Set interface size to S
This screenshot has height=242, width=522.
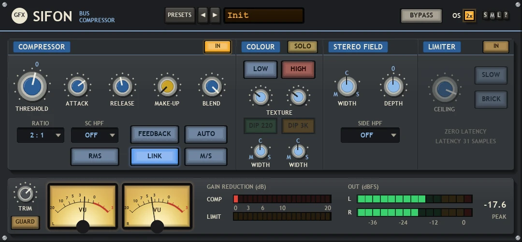pyautogui.click(x=485, y=15)
